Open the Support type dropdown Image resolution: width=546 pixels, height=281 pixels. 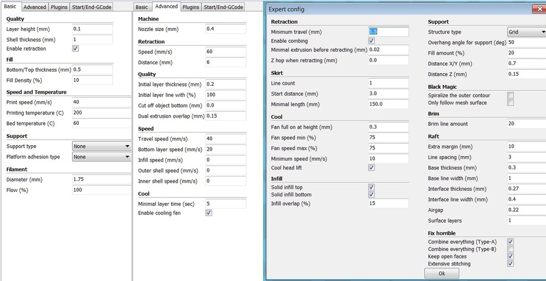pyautogui.click(x=101, y=146)
